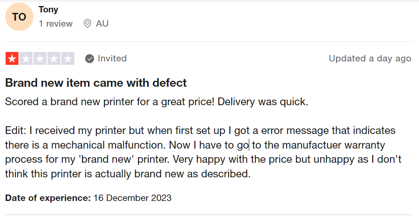
Task: Click the 'Date of experience' label
Action: (48, 198)
